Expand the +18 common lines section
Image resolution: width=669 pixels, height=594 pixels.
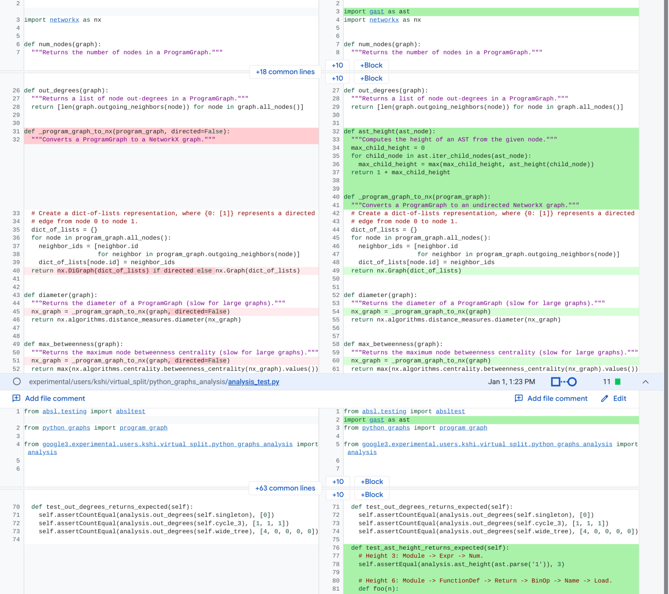click(285, 72)
